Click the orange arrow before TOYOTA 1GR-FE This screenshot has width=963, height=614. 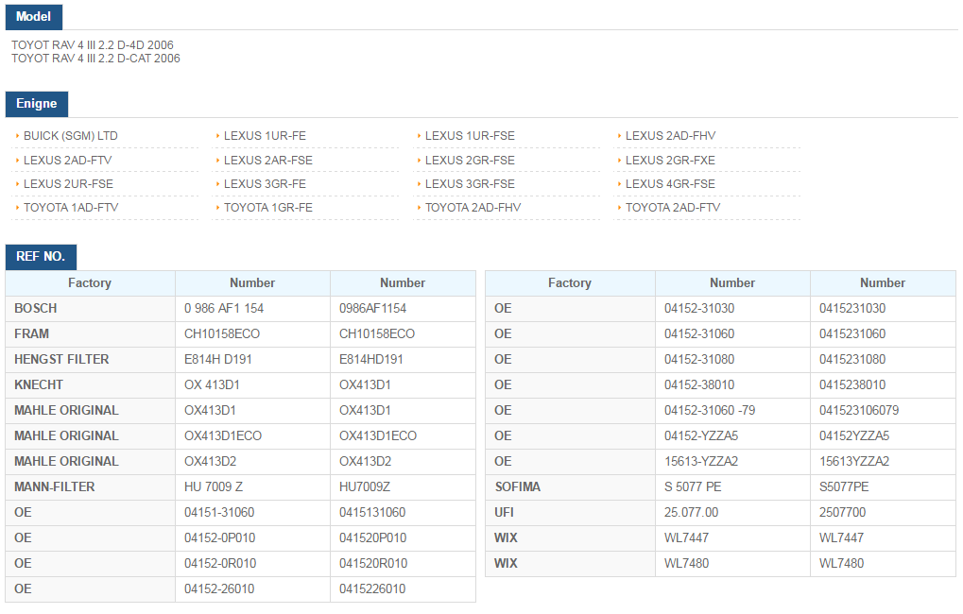pos(217,208)
